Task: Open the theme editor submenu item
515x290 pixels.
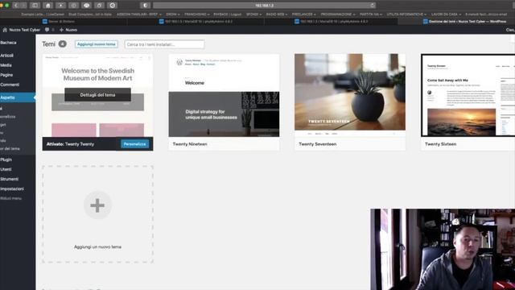Action: point(10,148)
